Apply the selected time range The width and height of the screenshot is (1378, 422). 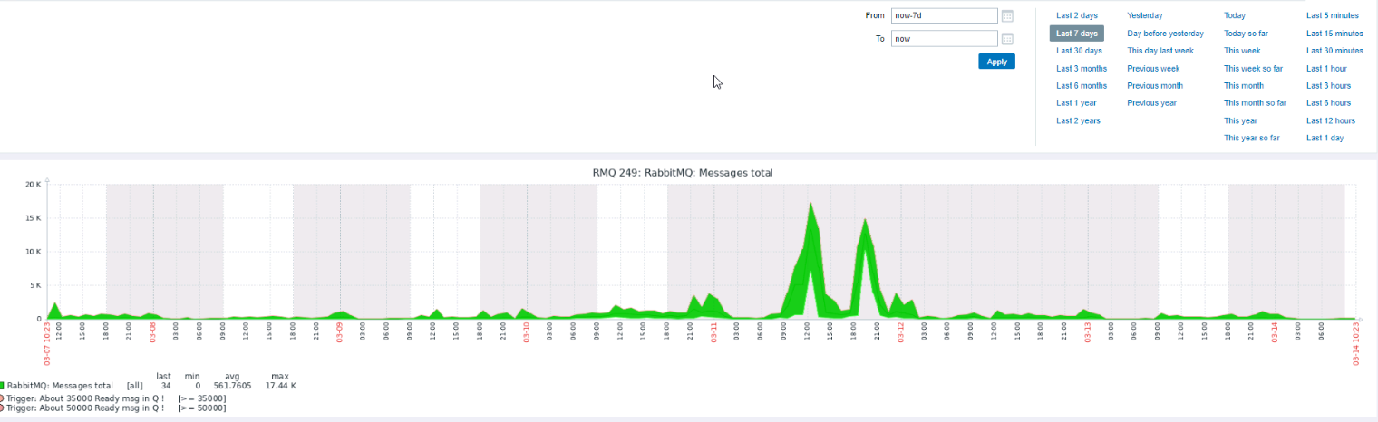[996, 62]
